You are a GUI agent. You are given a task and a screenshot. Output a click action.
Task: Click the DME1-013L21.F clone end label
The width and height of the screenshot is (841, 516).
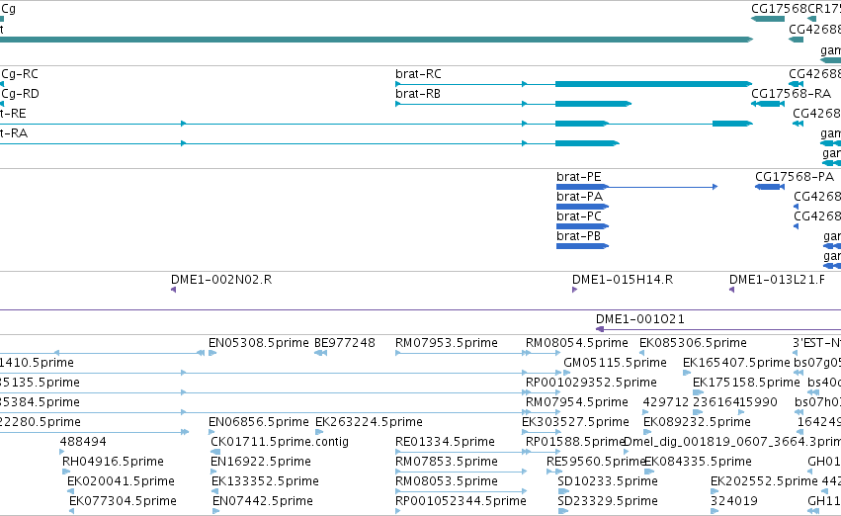click(x=777, y=280)
